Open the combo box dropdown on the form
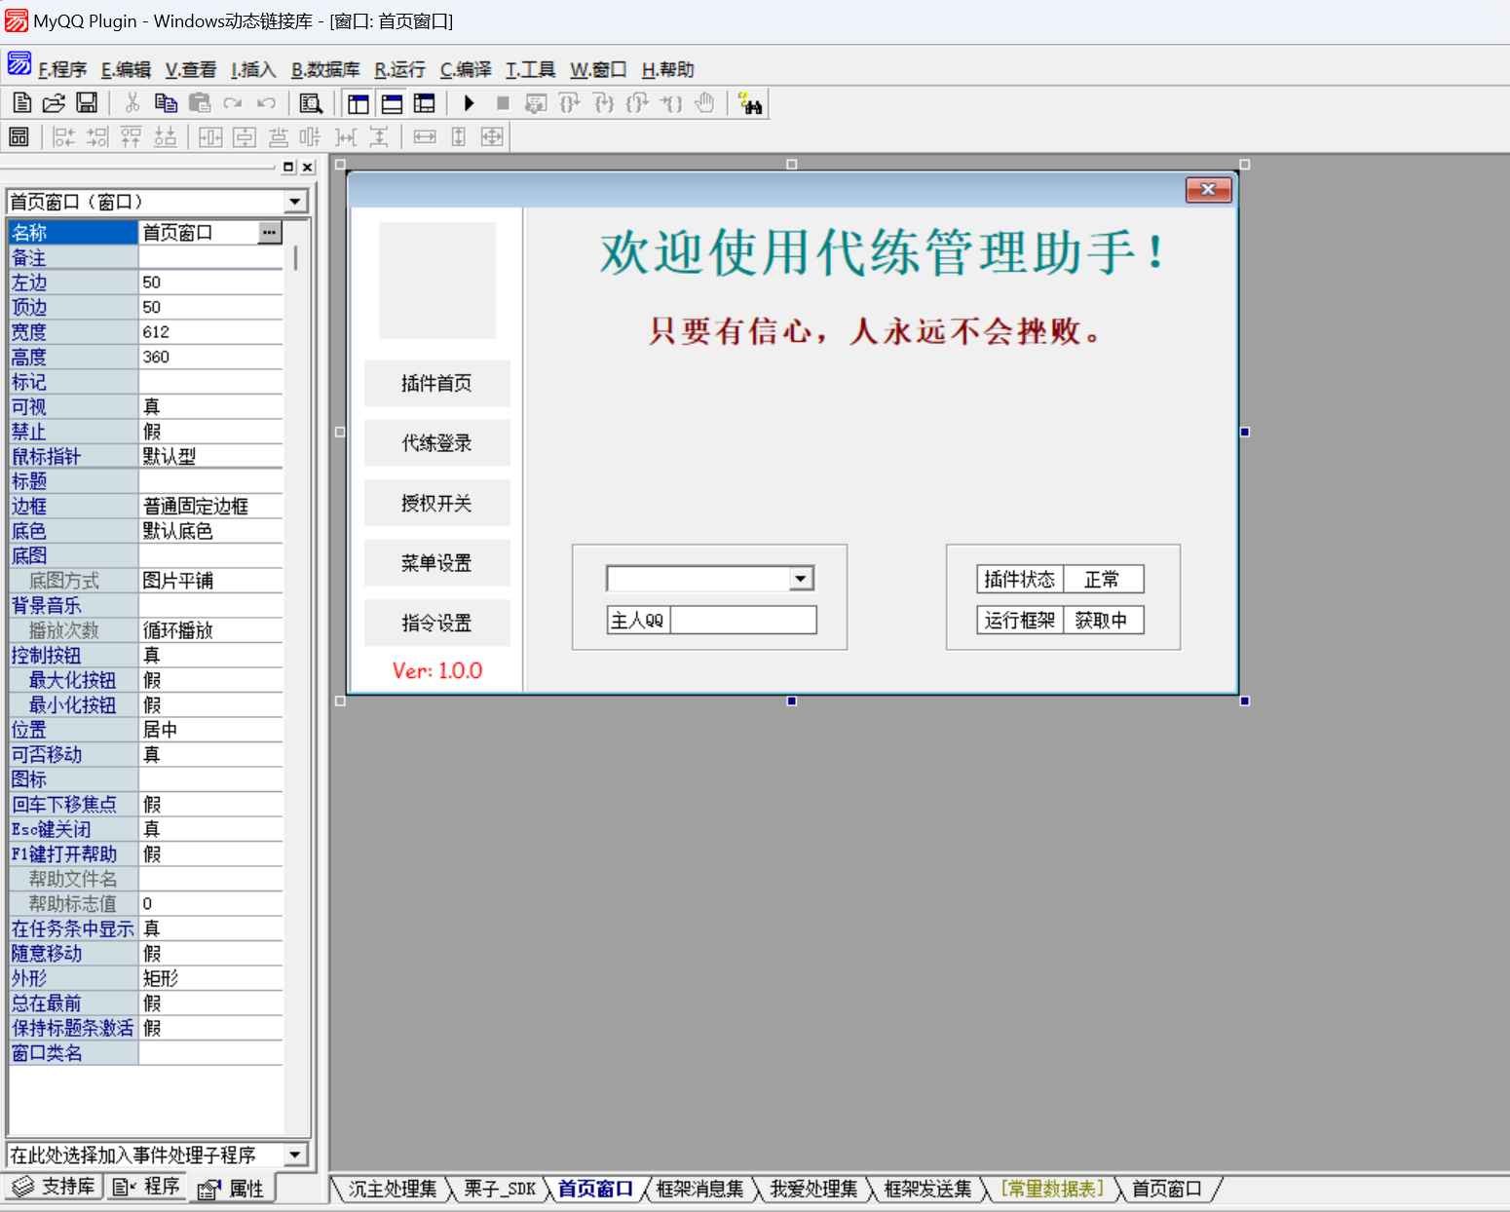This screenshot has width=1510, height=1212. [x=800, y=578]
